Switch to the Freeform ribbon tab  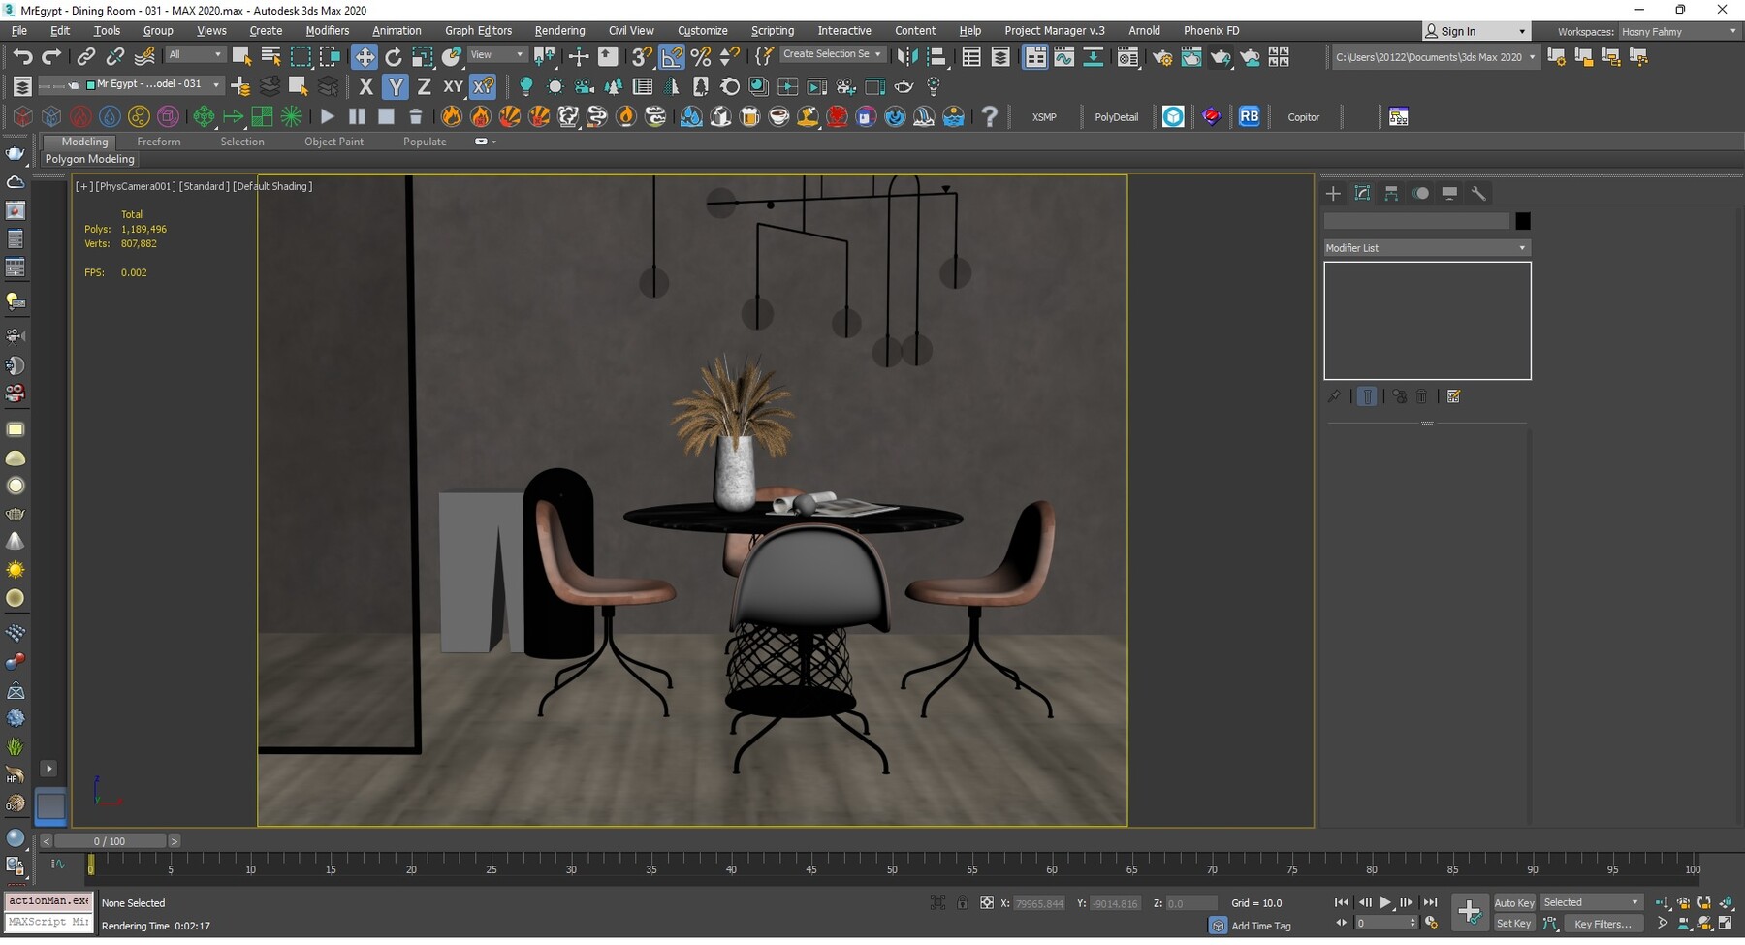159,141
